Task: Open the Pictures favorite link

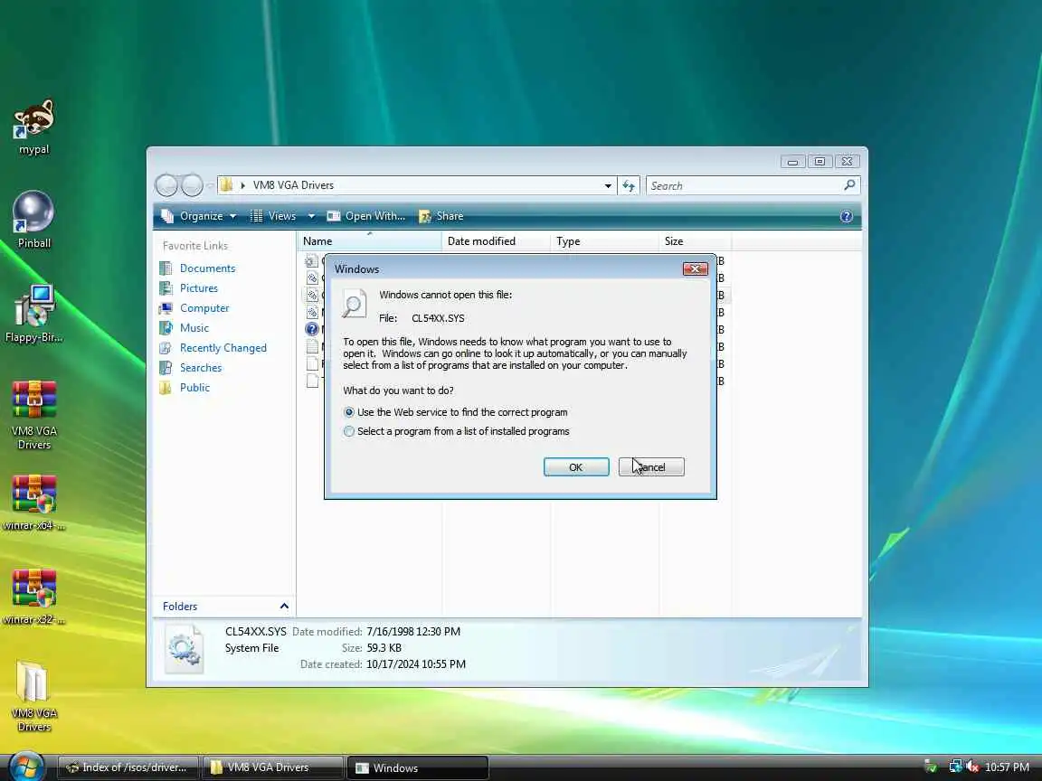Action: (199, 288)
